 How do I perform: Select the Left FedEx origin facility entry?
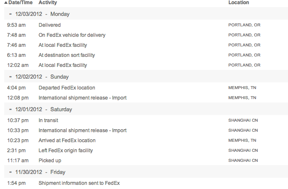(x=66, y=151)
